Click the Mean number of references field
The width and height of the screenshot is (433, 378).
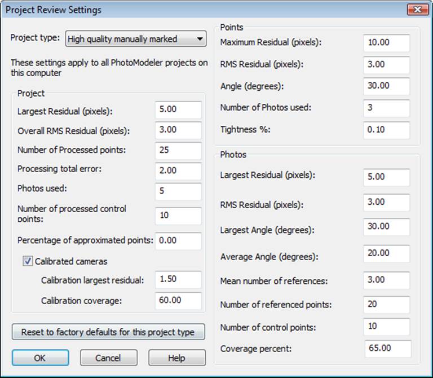click(x=387, y=280)
